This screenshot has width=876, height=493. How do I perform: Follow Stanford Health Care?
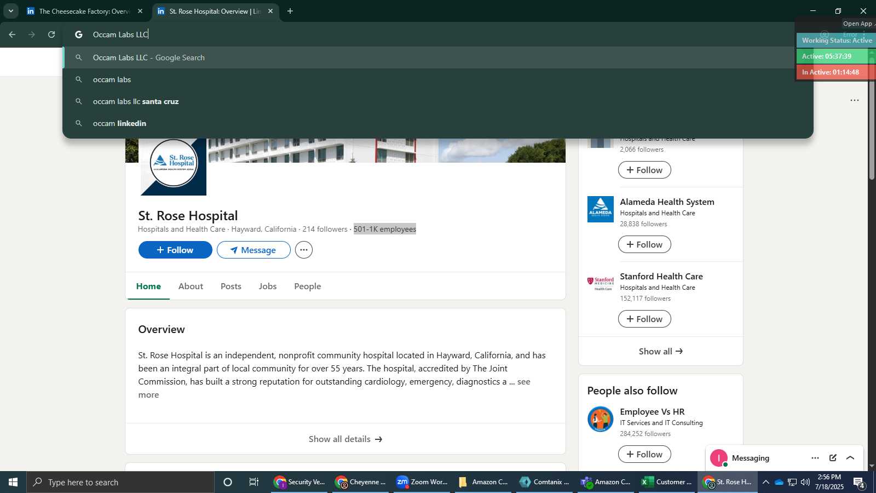click(644, 319)
